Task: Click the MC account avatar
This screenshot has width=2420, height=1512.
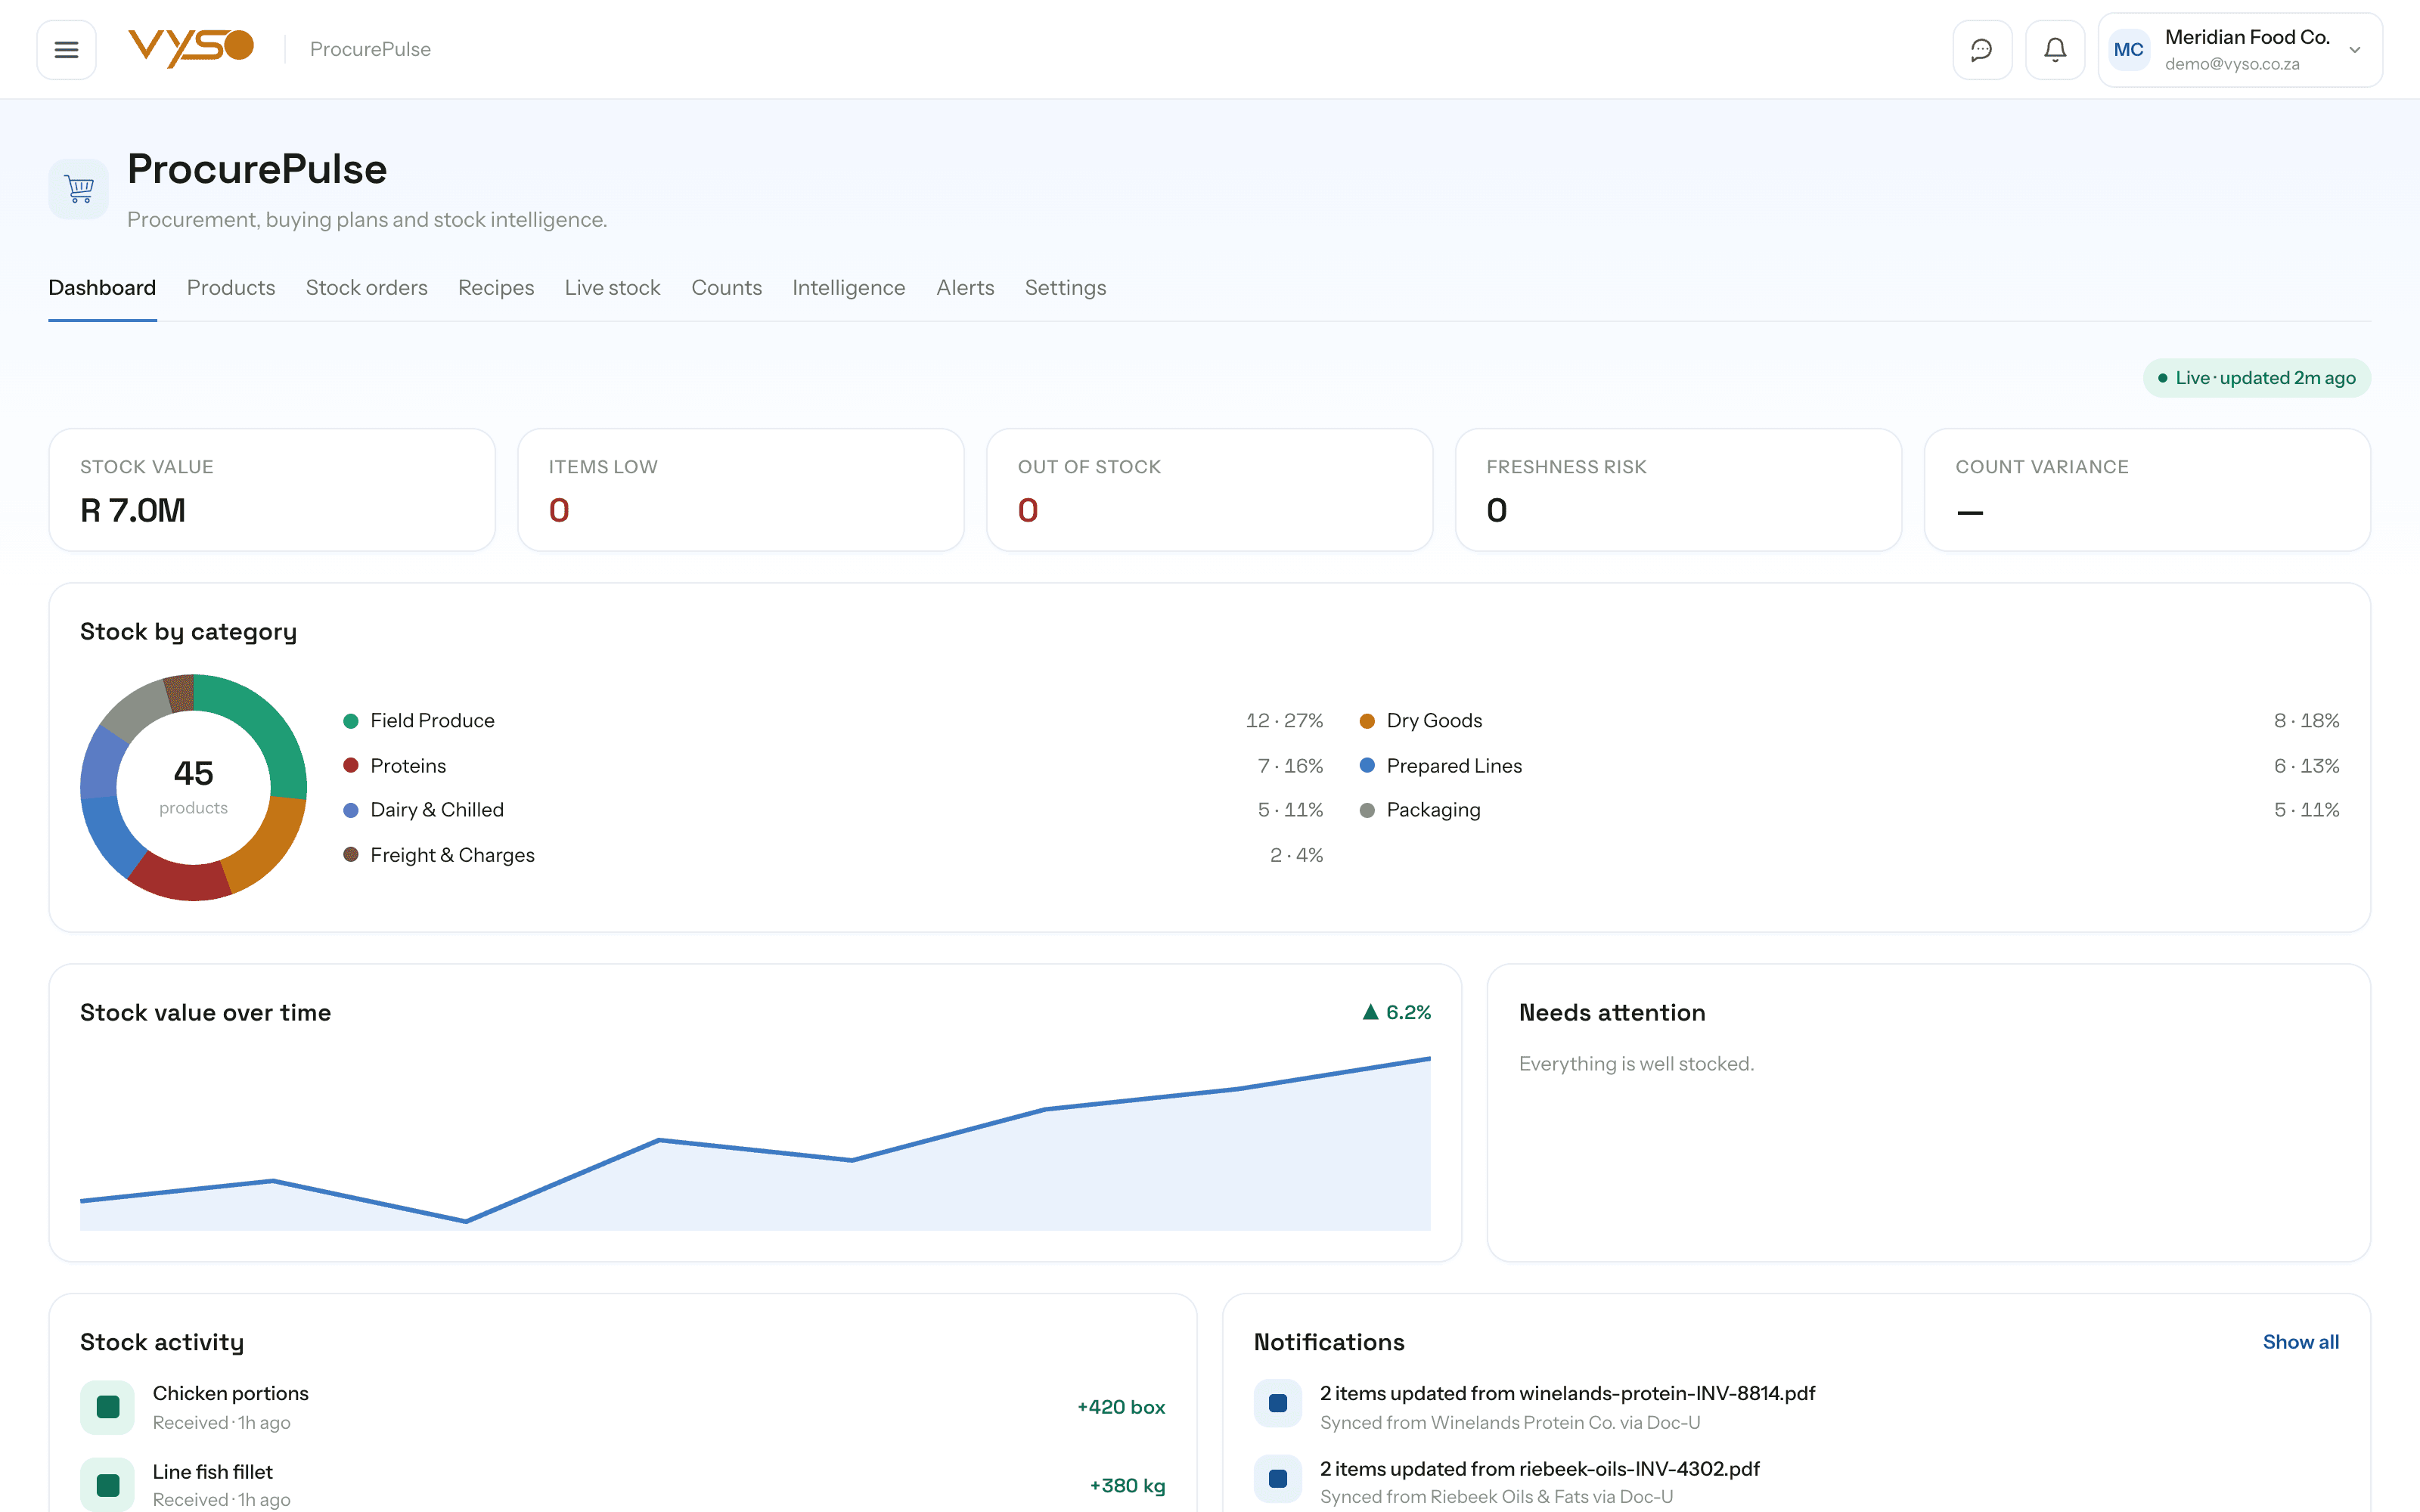Action: coord(2128,49)
